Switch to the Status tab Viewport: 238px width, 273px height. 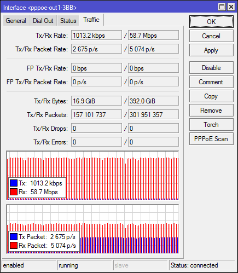pos(68,21)
